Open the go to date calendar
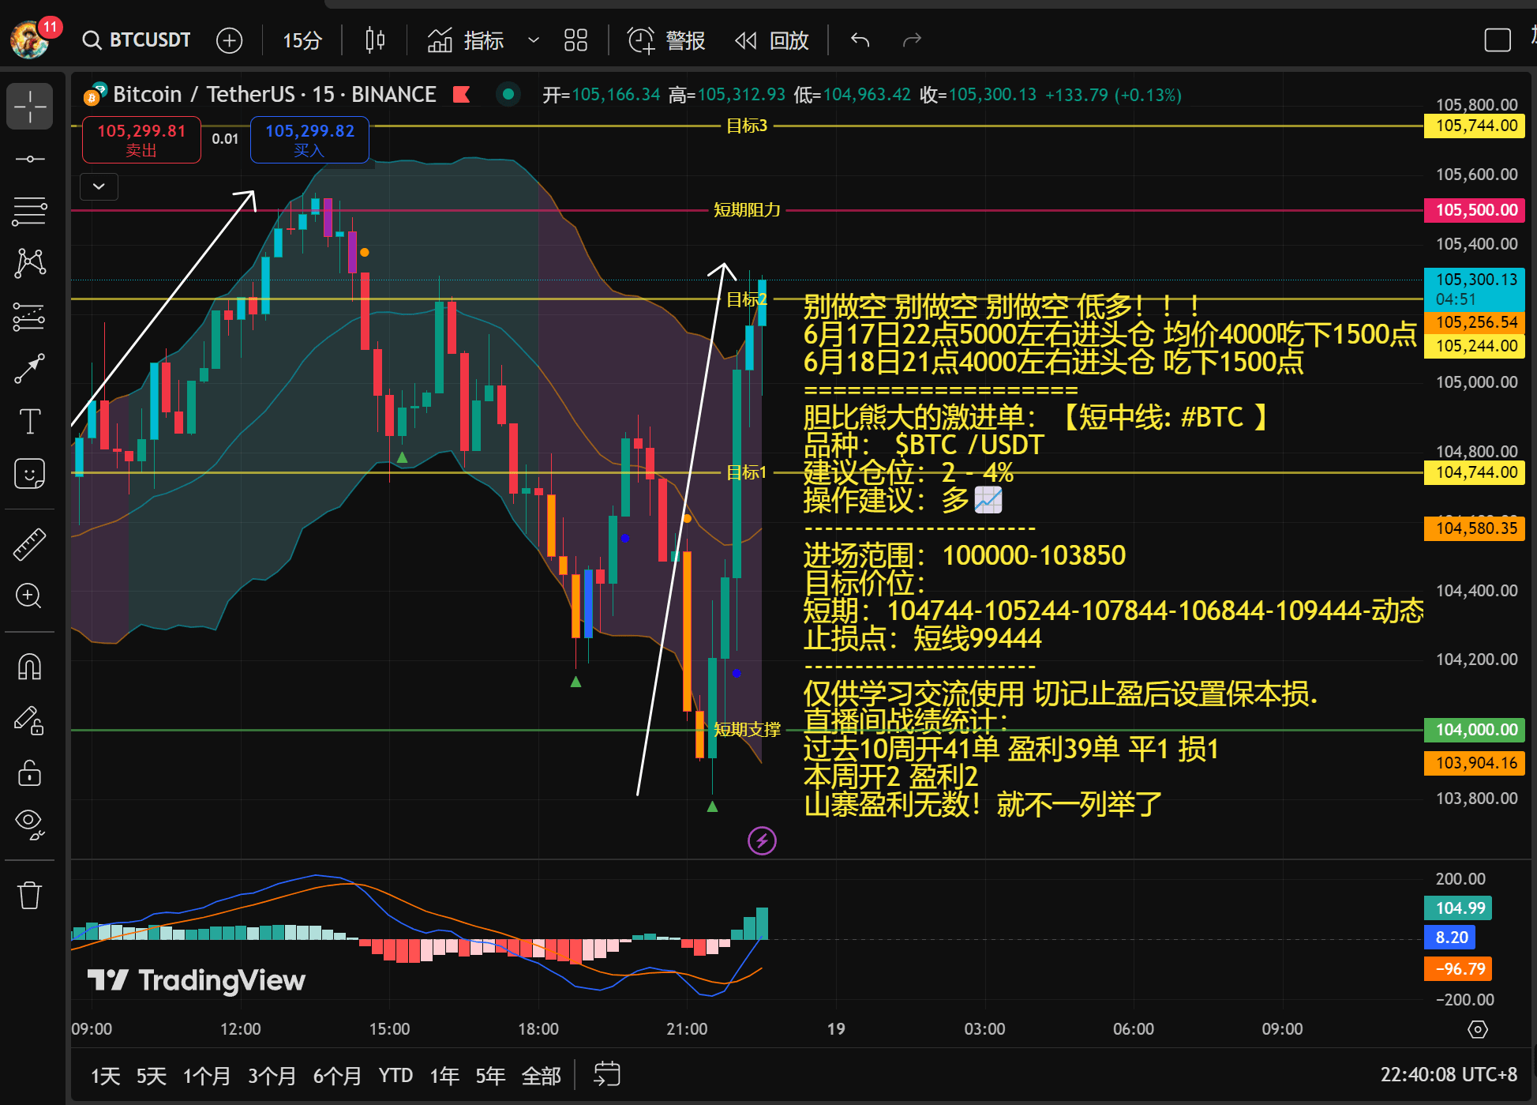This screenshot has height=1105, width=1537. point(607,1074)
